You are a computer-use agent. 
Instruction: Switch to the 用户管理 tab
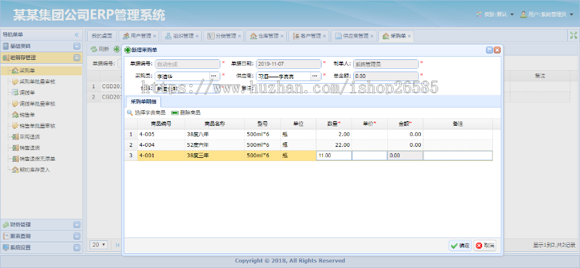(x=136, y=36)
